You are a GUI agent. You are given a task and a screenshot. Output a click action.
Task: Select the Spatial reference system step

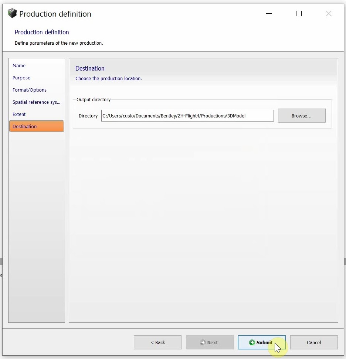pos(36,102)
